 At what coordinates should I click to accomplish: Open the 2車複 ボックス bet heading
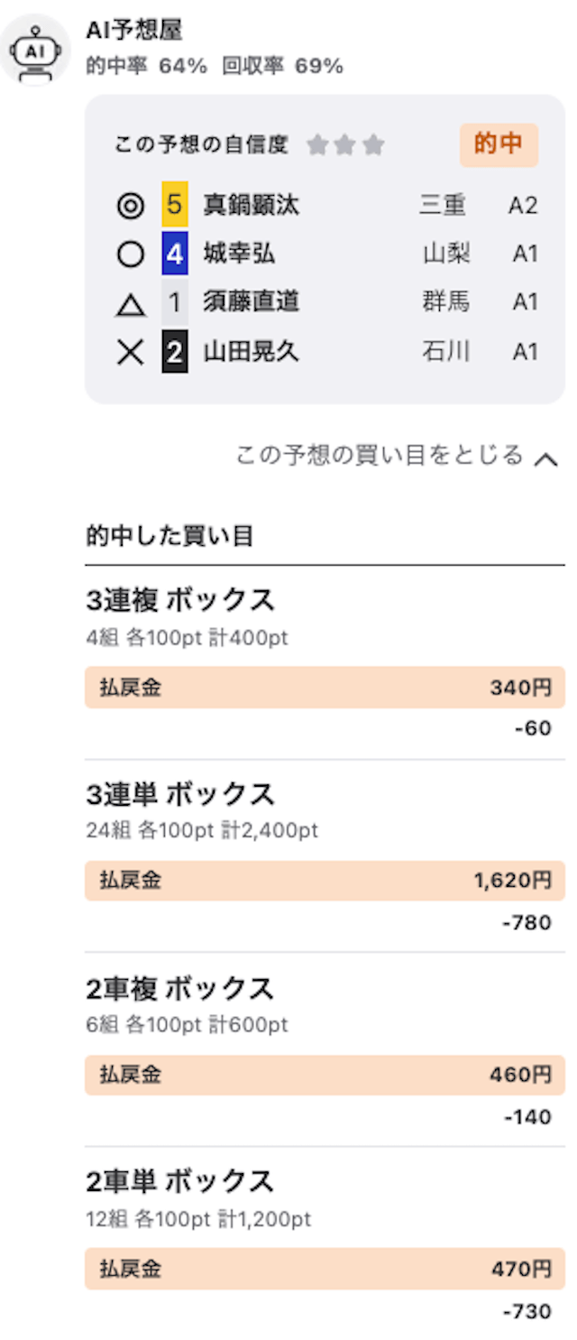(x=179, y=989)
